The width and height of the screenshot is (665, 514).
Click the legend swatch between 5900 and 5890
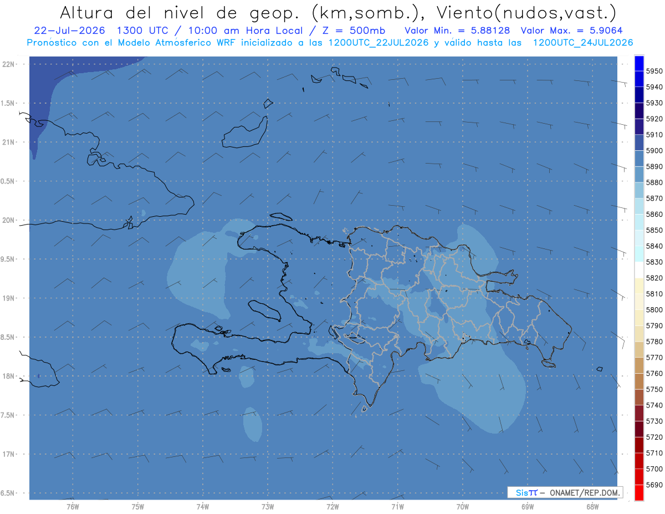[639, 159]
